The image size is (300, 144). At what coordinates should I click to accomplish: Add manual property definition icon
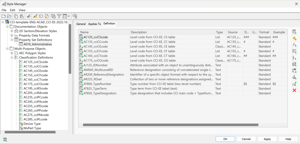coord(294,32)
